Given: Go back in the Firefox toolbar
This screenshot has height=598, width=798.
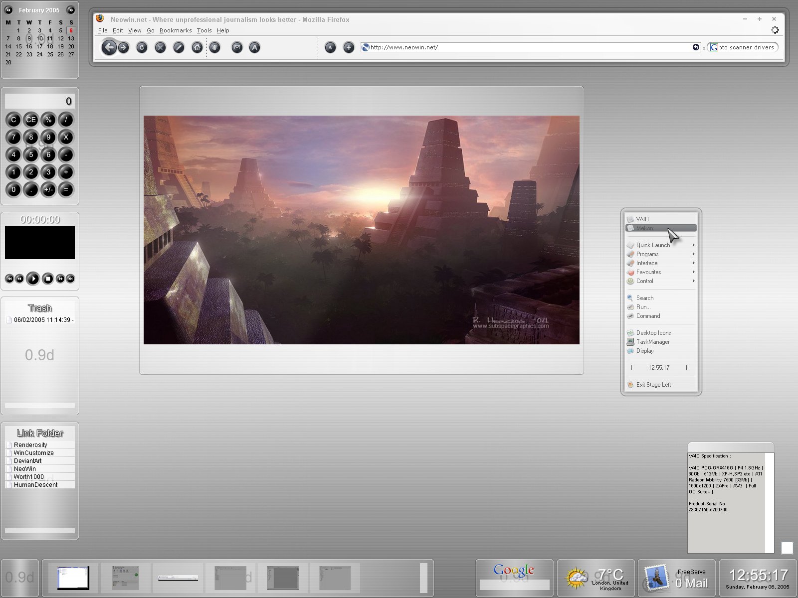Looking at the screenshot, I should pyautogui.click(x=109, y=47).
